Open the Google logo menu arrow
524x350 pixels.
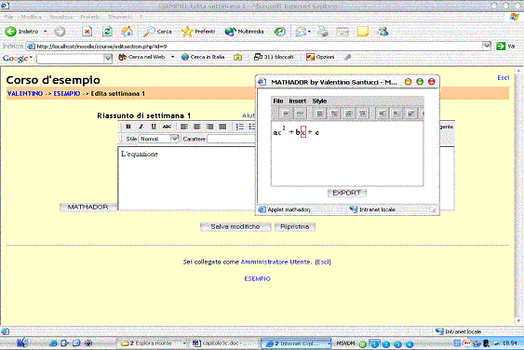(x=31, y=58)
